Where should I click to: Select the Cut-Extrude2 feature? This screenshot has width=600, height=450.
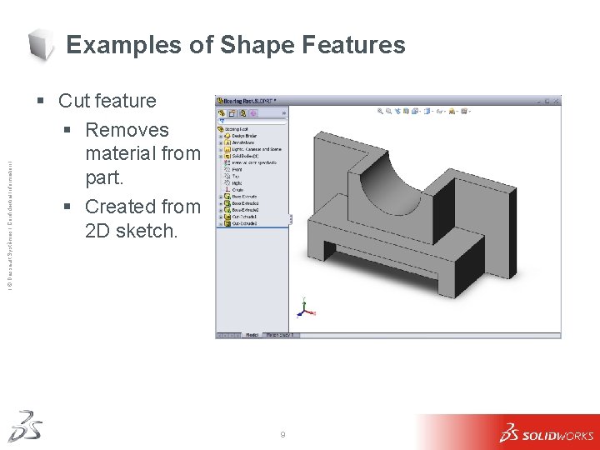240,223
